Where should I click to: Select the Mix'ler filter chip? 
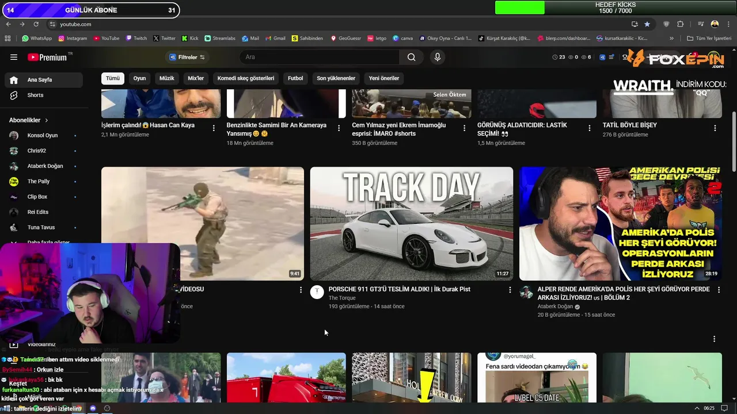point(196,78)
